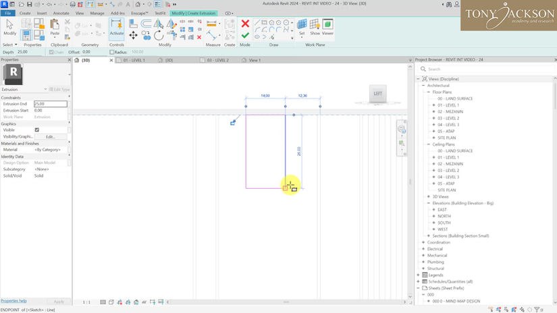The image size is (557, 313).
Task: Open the Annotate ribbon tab
Action: tap(61, 13)
